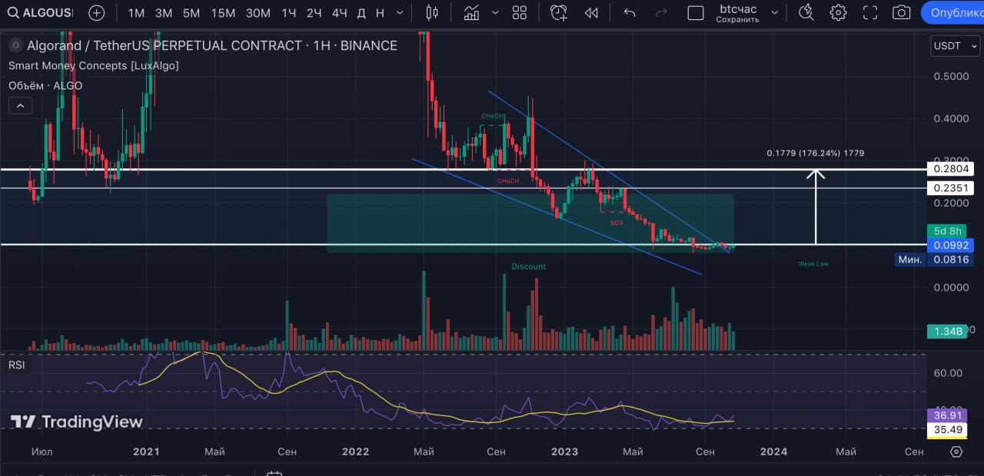Click the Algorand / TetherUS chart title

212,46
